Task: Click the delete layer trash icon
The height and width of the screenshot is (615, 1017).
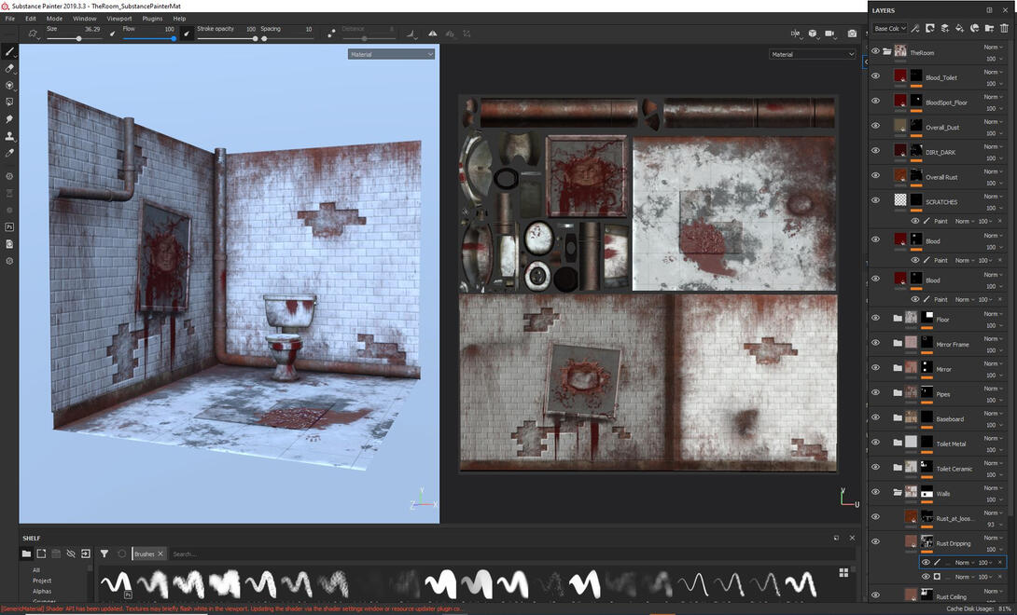Action: [x=1004, y=29]
